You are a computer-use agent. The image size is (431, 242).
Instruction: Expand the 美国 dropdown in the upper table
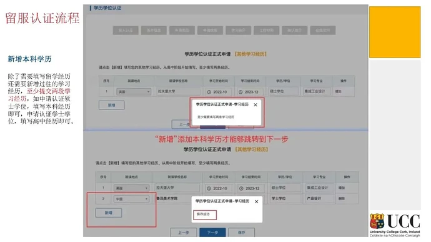pos(134,92)
